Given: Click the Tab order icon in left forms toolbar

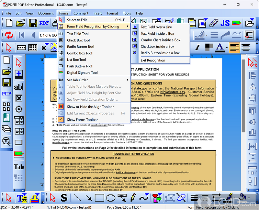Looking at the screenshot, I should click(x=19, y=167).
